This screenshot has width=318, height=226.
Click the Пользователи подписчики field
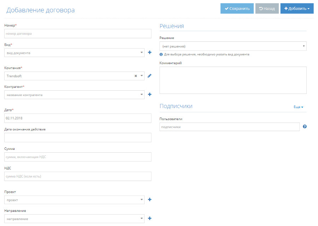click(230, 127)
